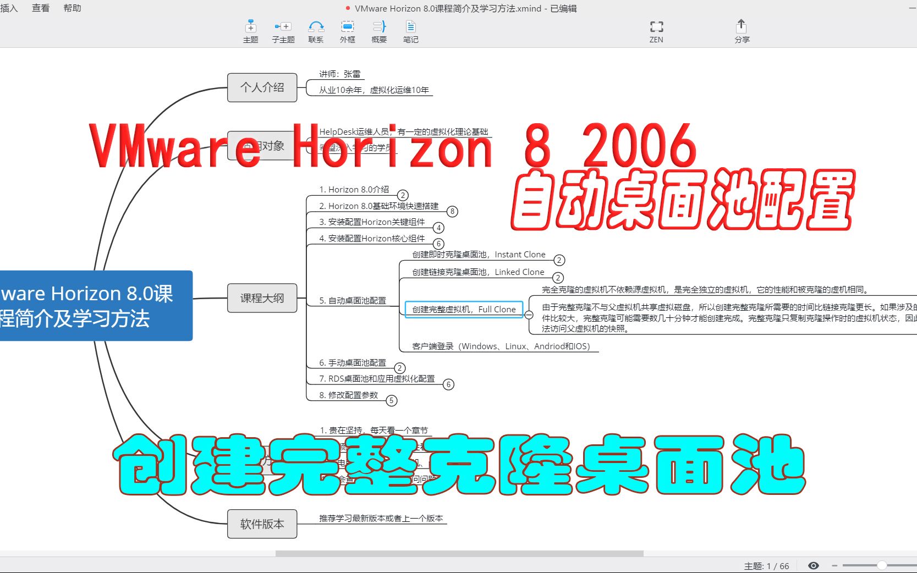Viewport: 917px width, 573px height.
Task: Click the zoom-out minus in status bar
Action: point(834,565)
